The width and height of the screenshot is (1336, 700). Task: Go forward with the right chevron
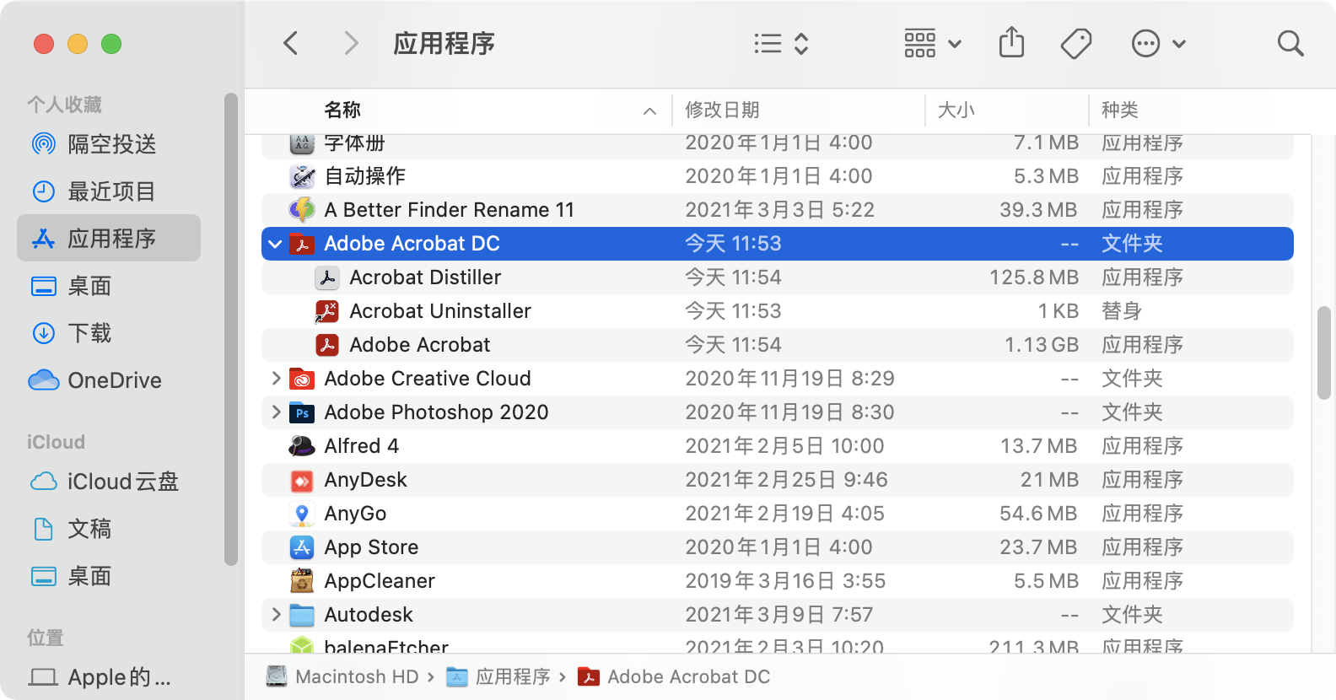(x=351, y=43)
